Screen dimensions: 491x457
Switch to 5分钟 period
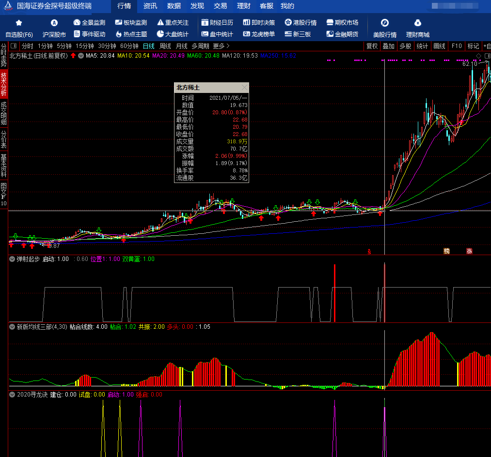[x=64, y=46]
